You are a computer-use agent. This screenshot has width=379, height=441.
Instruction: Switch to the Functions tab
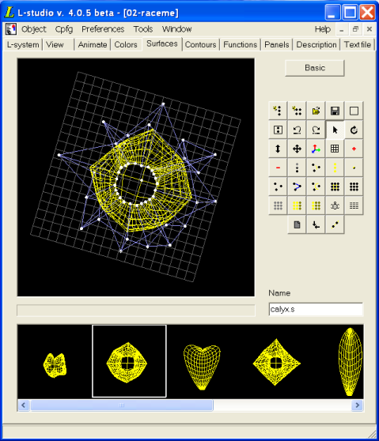point(241,45)
